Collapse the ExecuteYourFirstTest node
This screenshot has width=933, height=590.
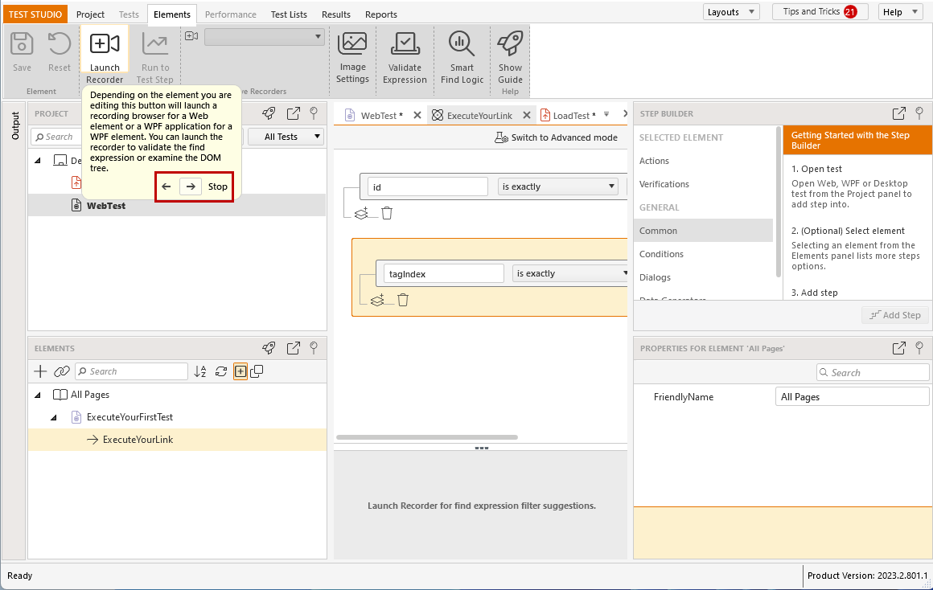(x=54, y=417)
